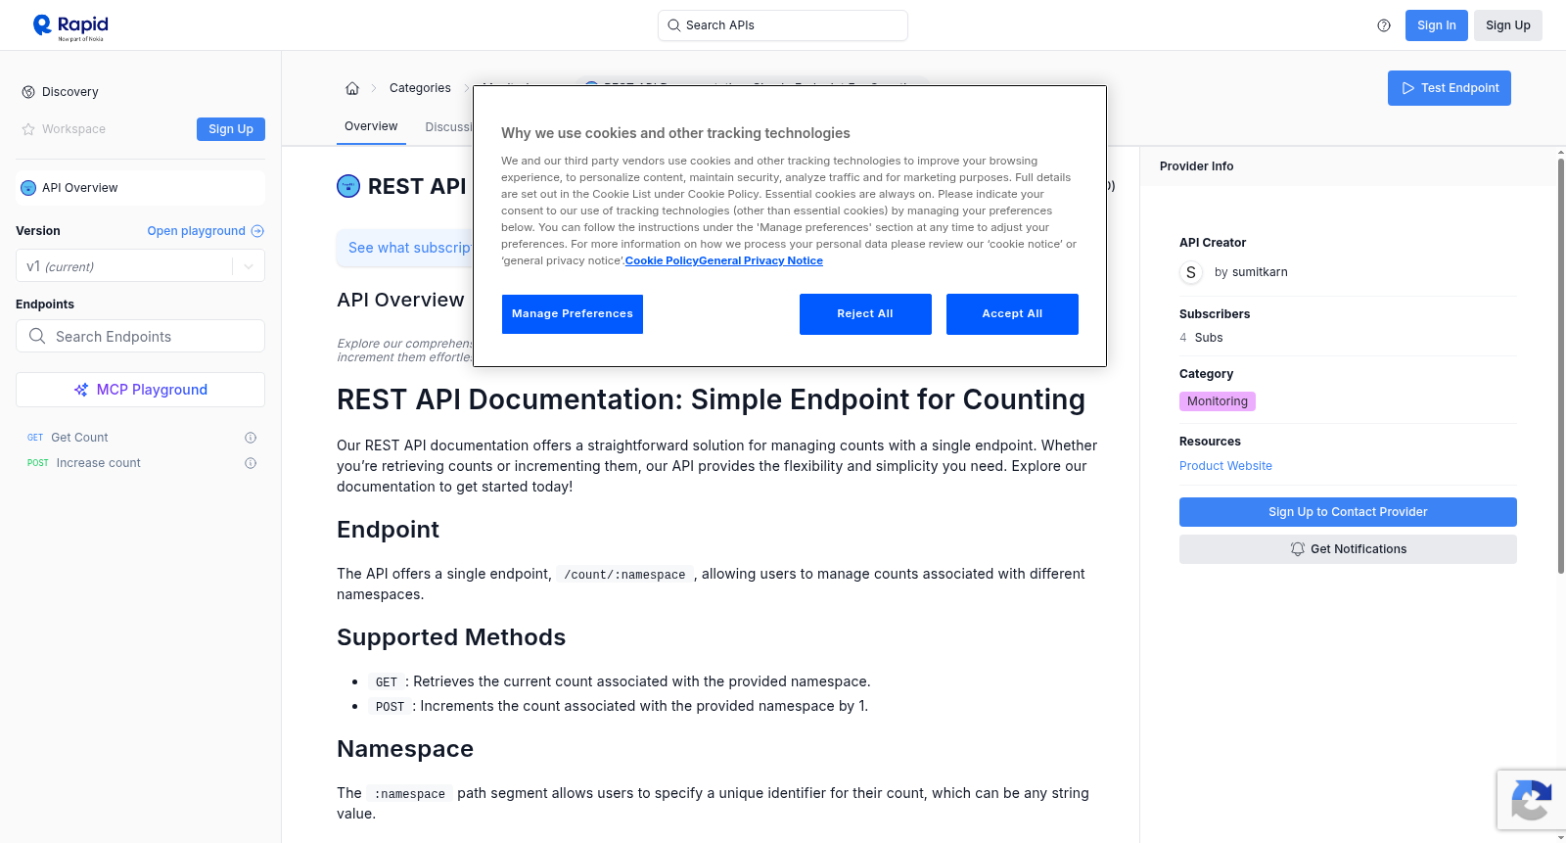
Task: Open Workspace in the sidebar
Action: tap(73, 129)
